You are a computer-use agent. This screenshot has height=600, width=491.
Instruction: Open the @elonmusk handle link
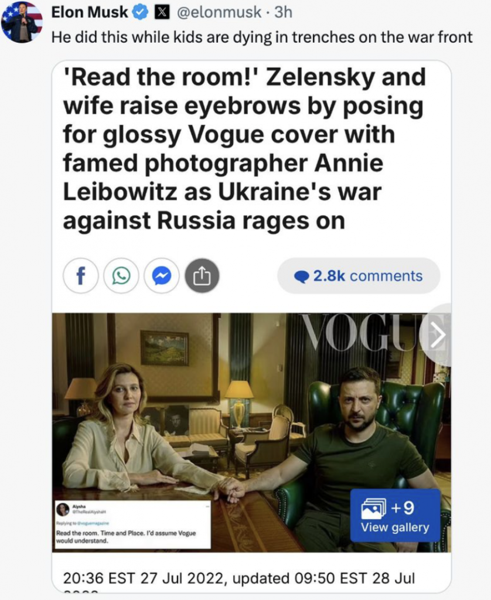[x=219, y=12]
